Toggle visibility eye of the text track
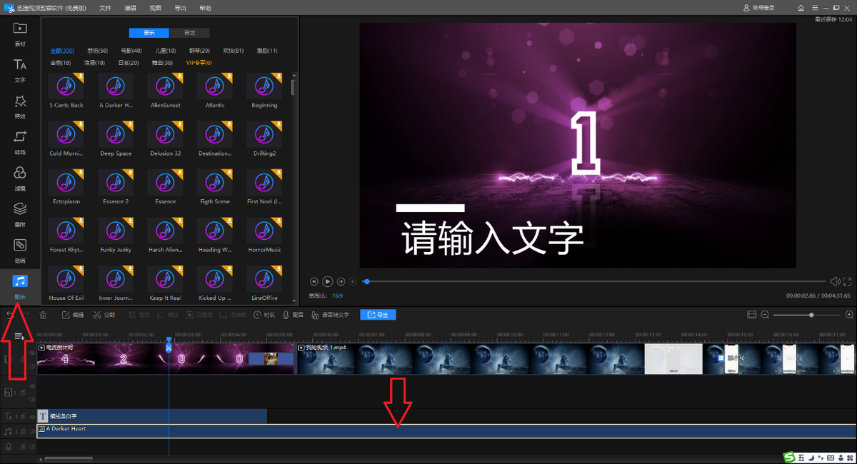This screenshot has height=464, width=857. pos(32,416)
